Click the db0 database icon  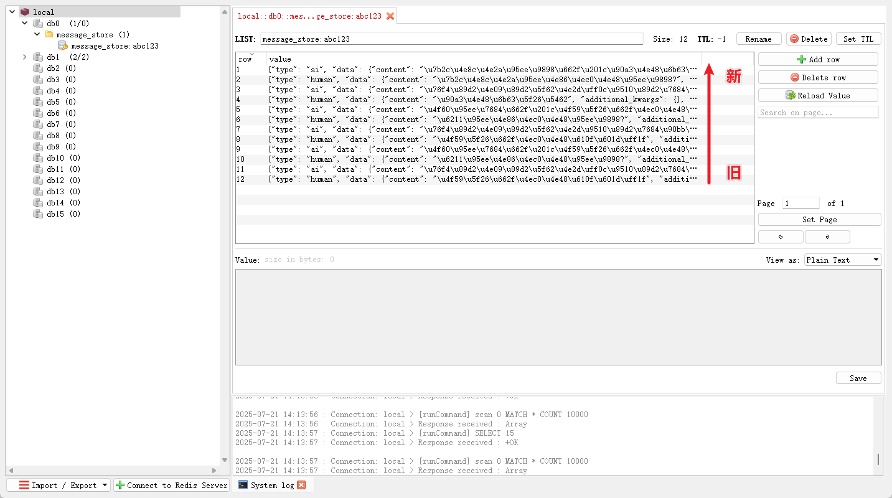point(38,23)
